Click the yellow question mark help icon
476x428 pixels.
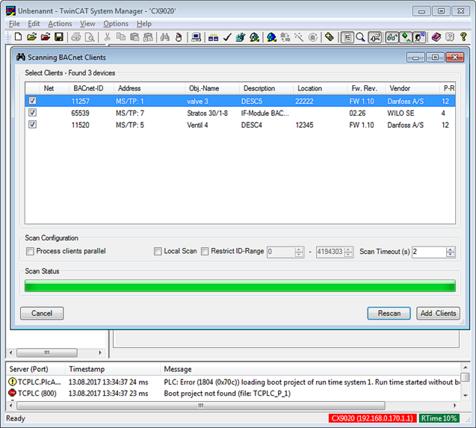[x=463, y=37]
